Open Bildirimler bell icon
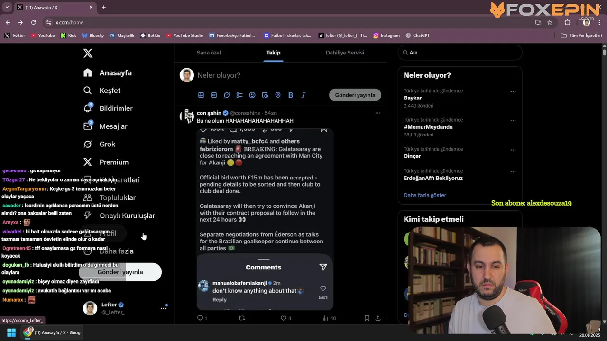The height and width of the screenshot is (341, 607). (x=88, y=108)
